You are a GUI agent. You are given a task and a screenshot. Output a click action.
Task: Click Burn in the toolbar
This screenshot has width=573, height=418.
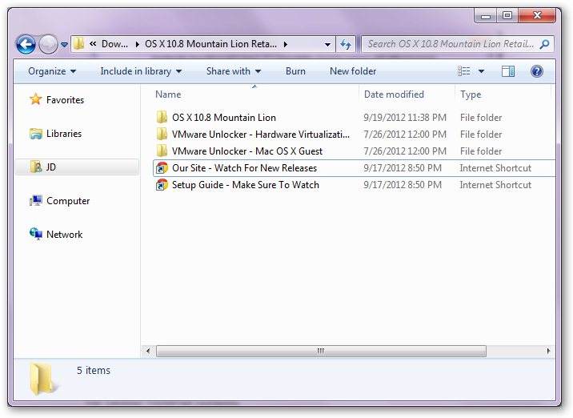(295, 71)
